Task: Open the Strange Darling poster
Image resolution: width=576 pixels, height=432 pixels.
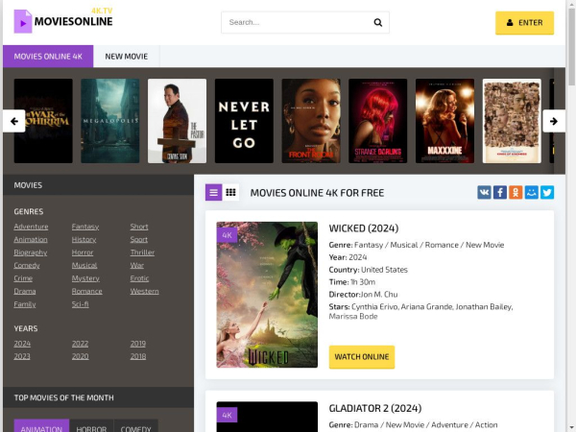Action: click(377, 121)
